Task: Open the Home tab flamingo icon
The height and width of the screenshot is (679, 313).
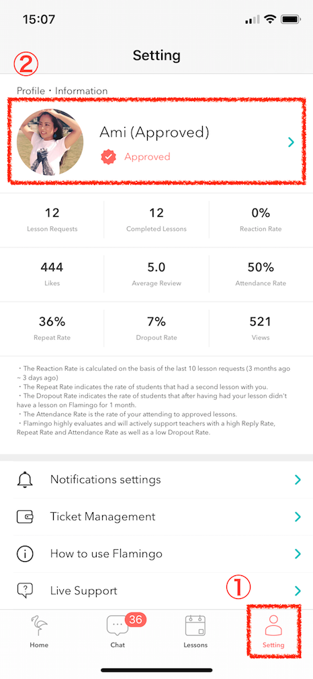Action: coord(39,625)
